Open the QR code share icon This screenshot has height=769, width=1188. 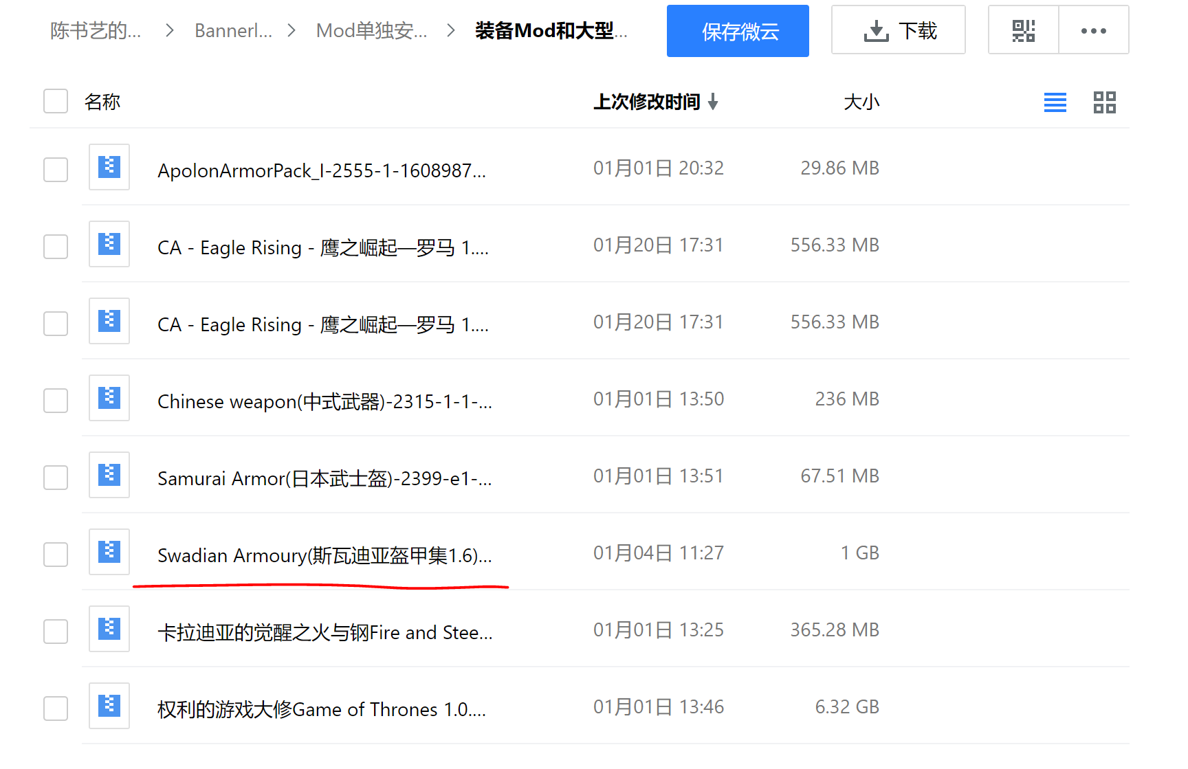1023,30
